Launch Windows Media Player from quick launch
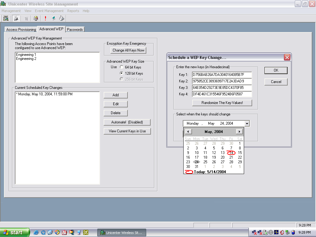 click(57, 232)
